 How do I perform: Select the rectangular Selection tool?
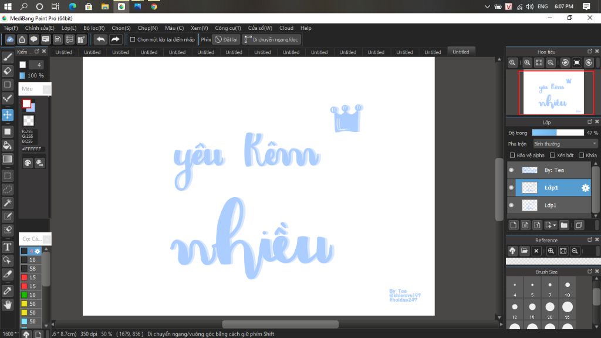coord(7,175)
